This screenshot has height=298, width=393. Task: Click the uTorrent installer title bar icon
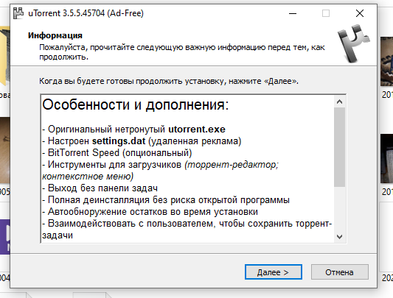click(x=18, y=13)
